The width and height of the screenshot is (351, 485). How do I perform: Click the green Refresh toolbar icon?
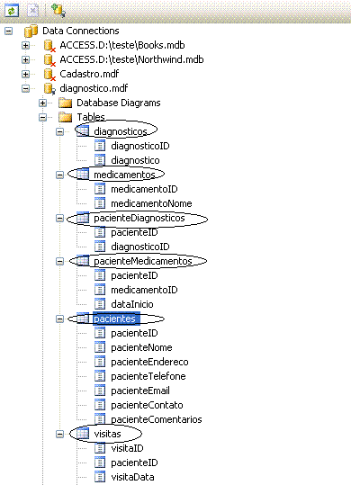click(x=12, y=11)
